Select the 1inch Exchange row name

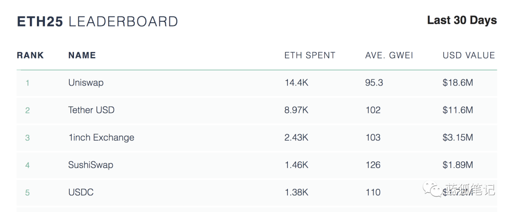101,137
